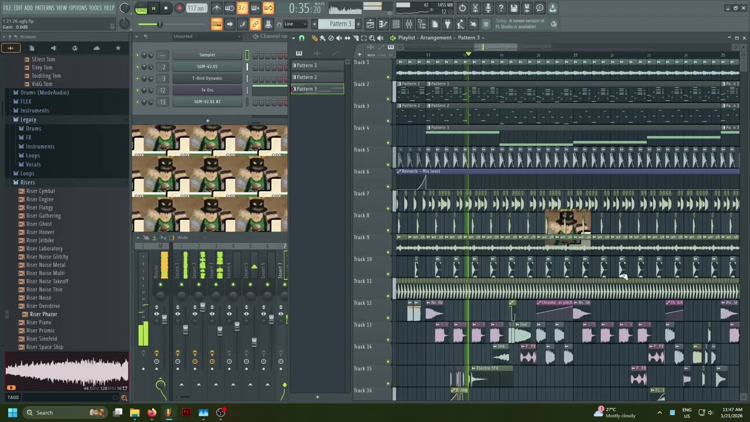Click the Stop playback button

(x=166, y=8)
